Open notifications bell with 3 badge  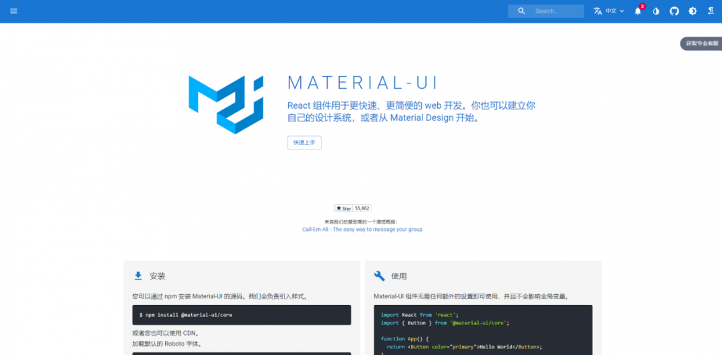click(638, 11)
